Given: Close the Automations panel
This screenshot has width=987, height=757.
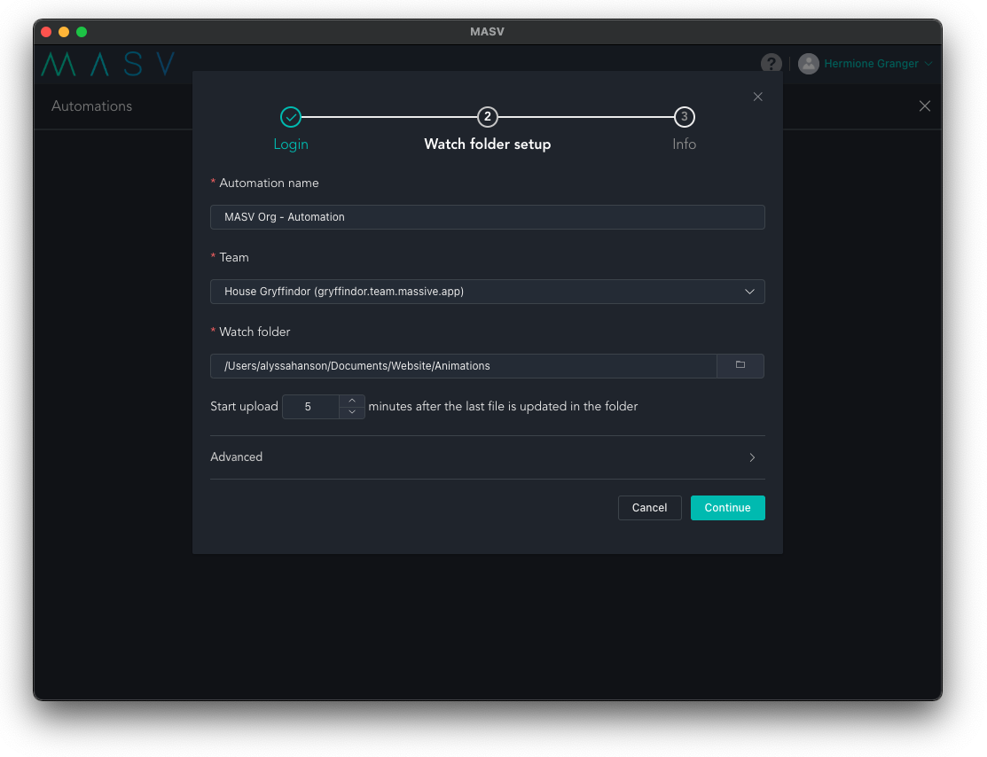Looking at the screenshot, I should pos(924,106).
